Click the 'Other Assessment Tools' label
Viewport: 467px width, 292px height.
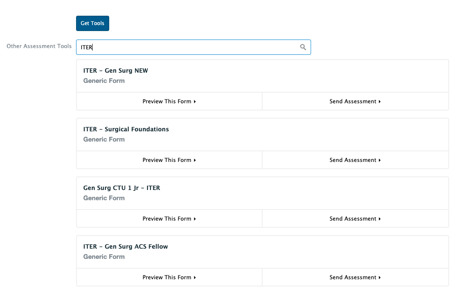pos(39,46)
